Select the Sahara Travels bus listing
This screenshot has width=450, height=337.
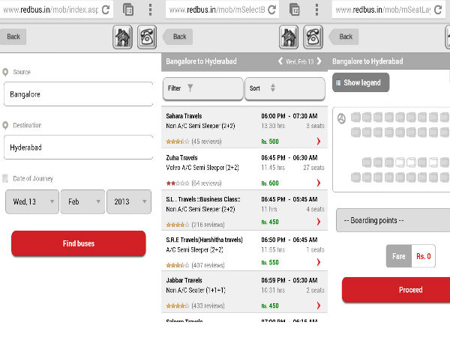pyautogui.click(x=244, y=128)
